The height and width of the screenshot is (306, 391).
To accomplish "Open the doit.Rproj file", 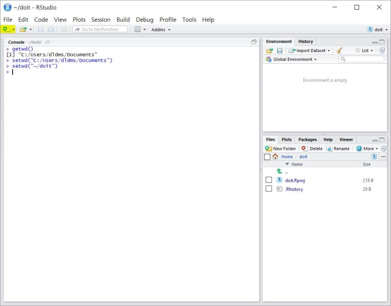I will (x=295, y=180).
